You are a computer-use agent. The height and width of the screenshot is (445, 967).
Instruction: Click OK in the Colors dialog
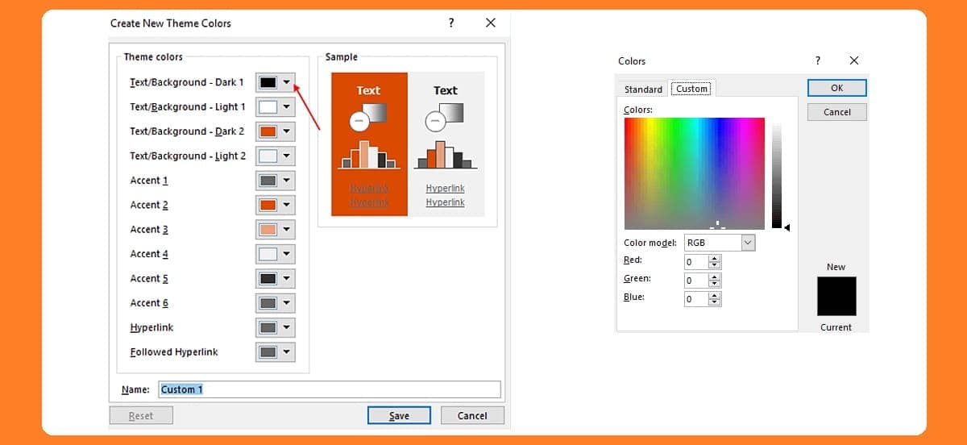click(x=836, y=88)
